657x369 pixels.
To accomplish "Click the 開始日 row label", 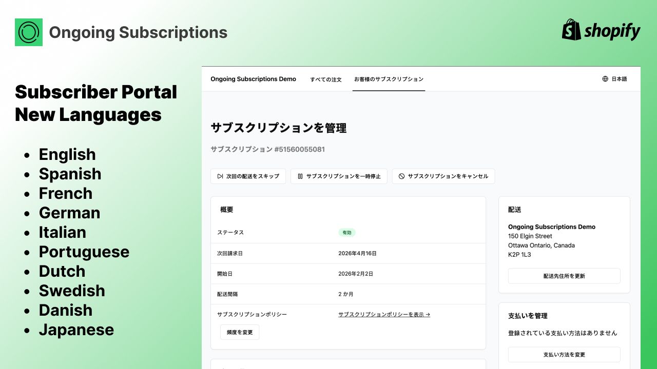I will click(x=225, y=274).
